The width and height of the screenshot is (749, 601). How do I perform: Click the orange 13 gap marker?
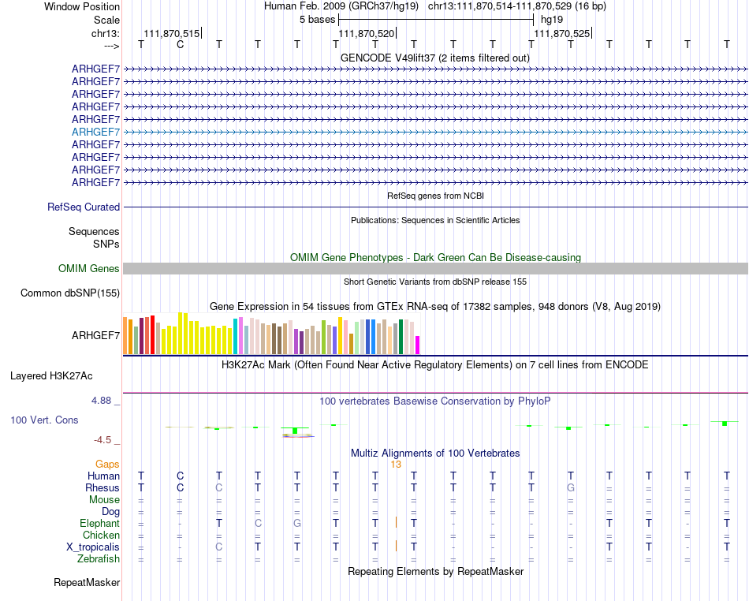click(396, 465)
